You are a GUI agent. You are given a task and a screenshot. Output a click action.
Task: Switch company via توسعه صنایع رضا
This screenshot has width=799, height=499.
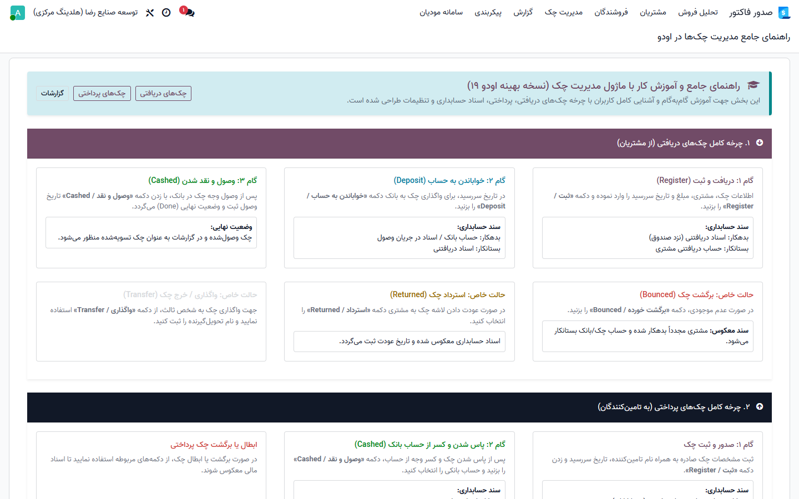85,12
